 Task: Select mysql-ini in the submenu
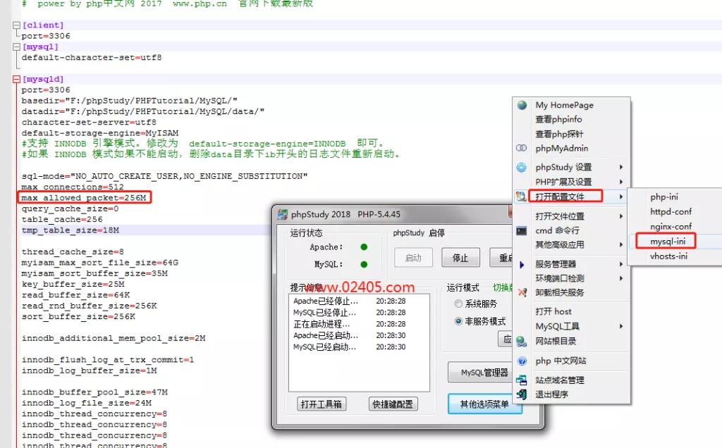tap(668, 242)
